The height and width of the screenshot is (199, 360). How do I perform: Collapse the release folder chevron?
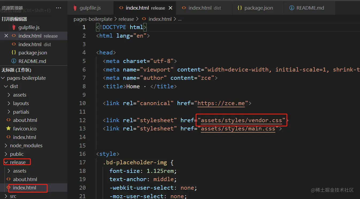pos(6,162)
